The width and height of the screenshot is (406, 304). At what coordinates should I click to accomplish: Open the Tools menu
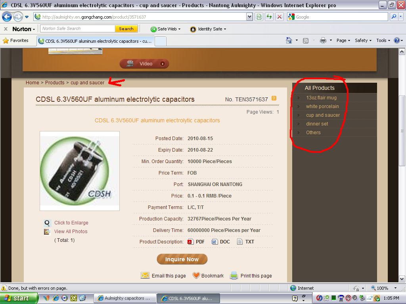tap(383, 41)
